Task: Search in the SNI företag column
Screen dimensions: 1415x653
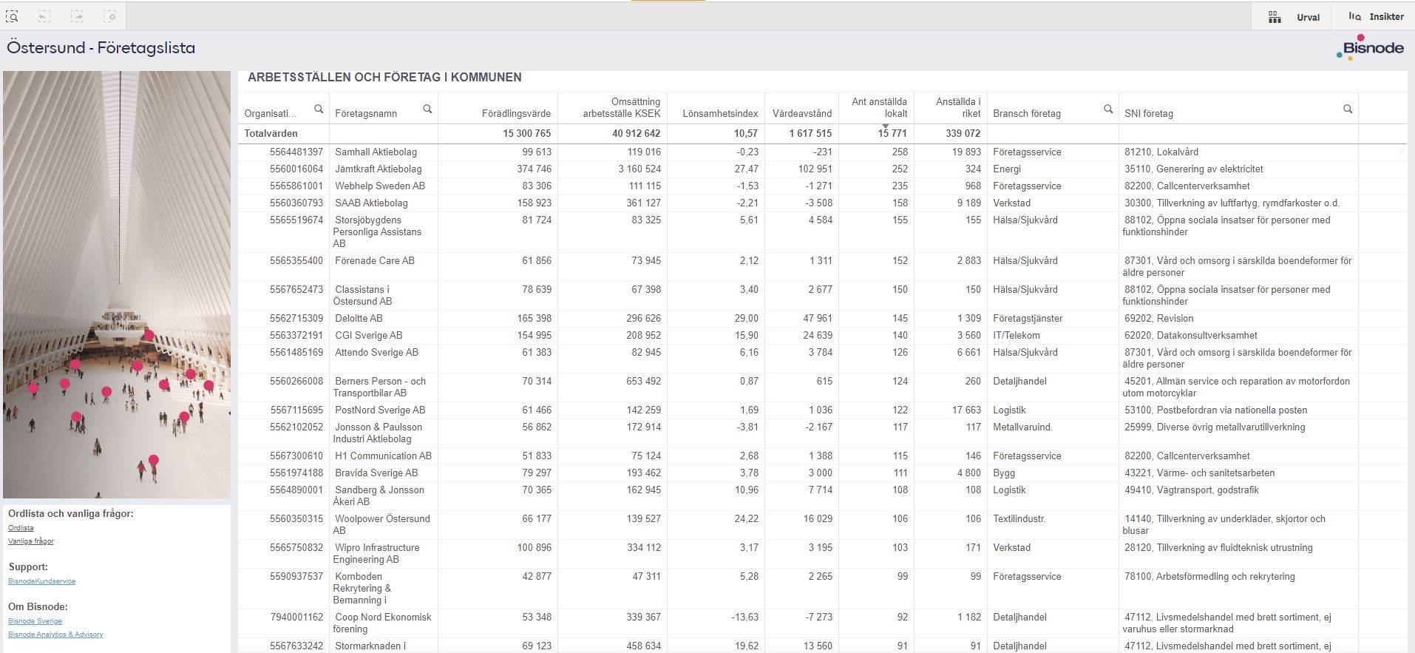Action: (1348, 109)
